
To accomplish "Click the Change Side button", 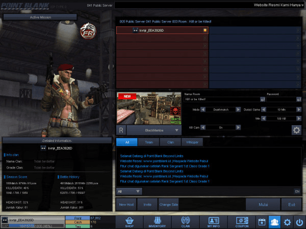I will 169,205.
